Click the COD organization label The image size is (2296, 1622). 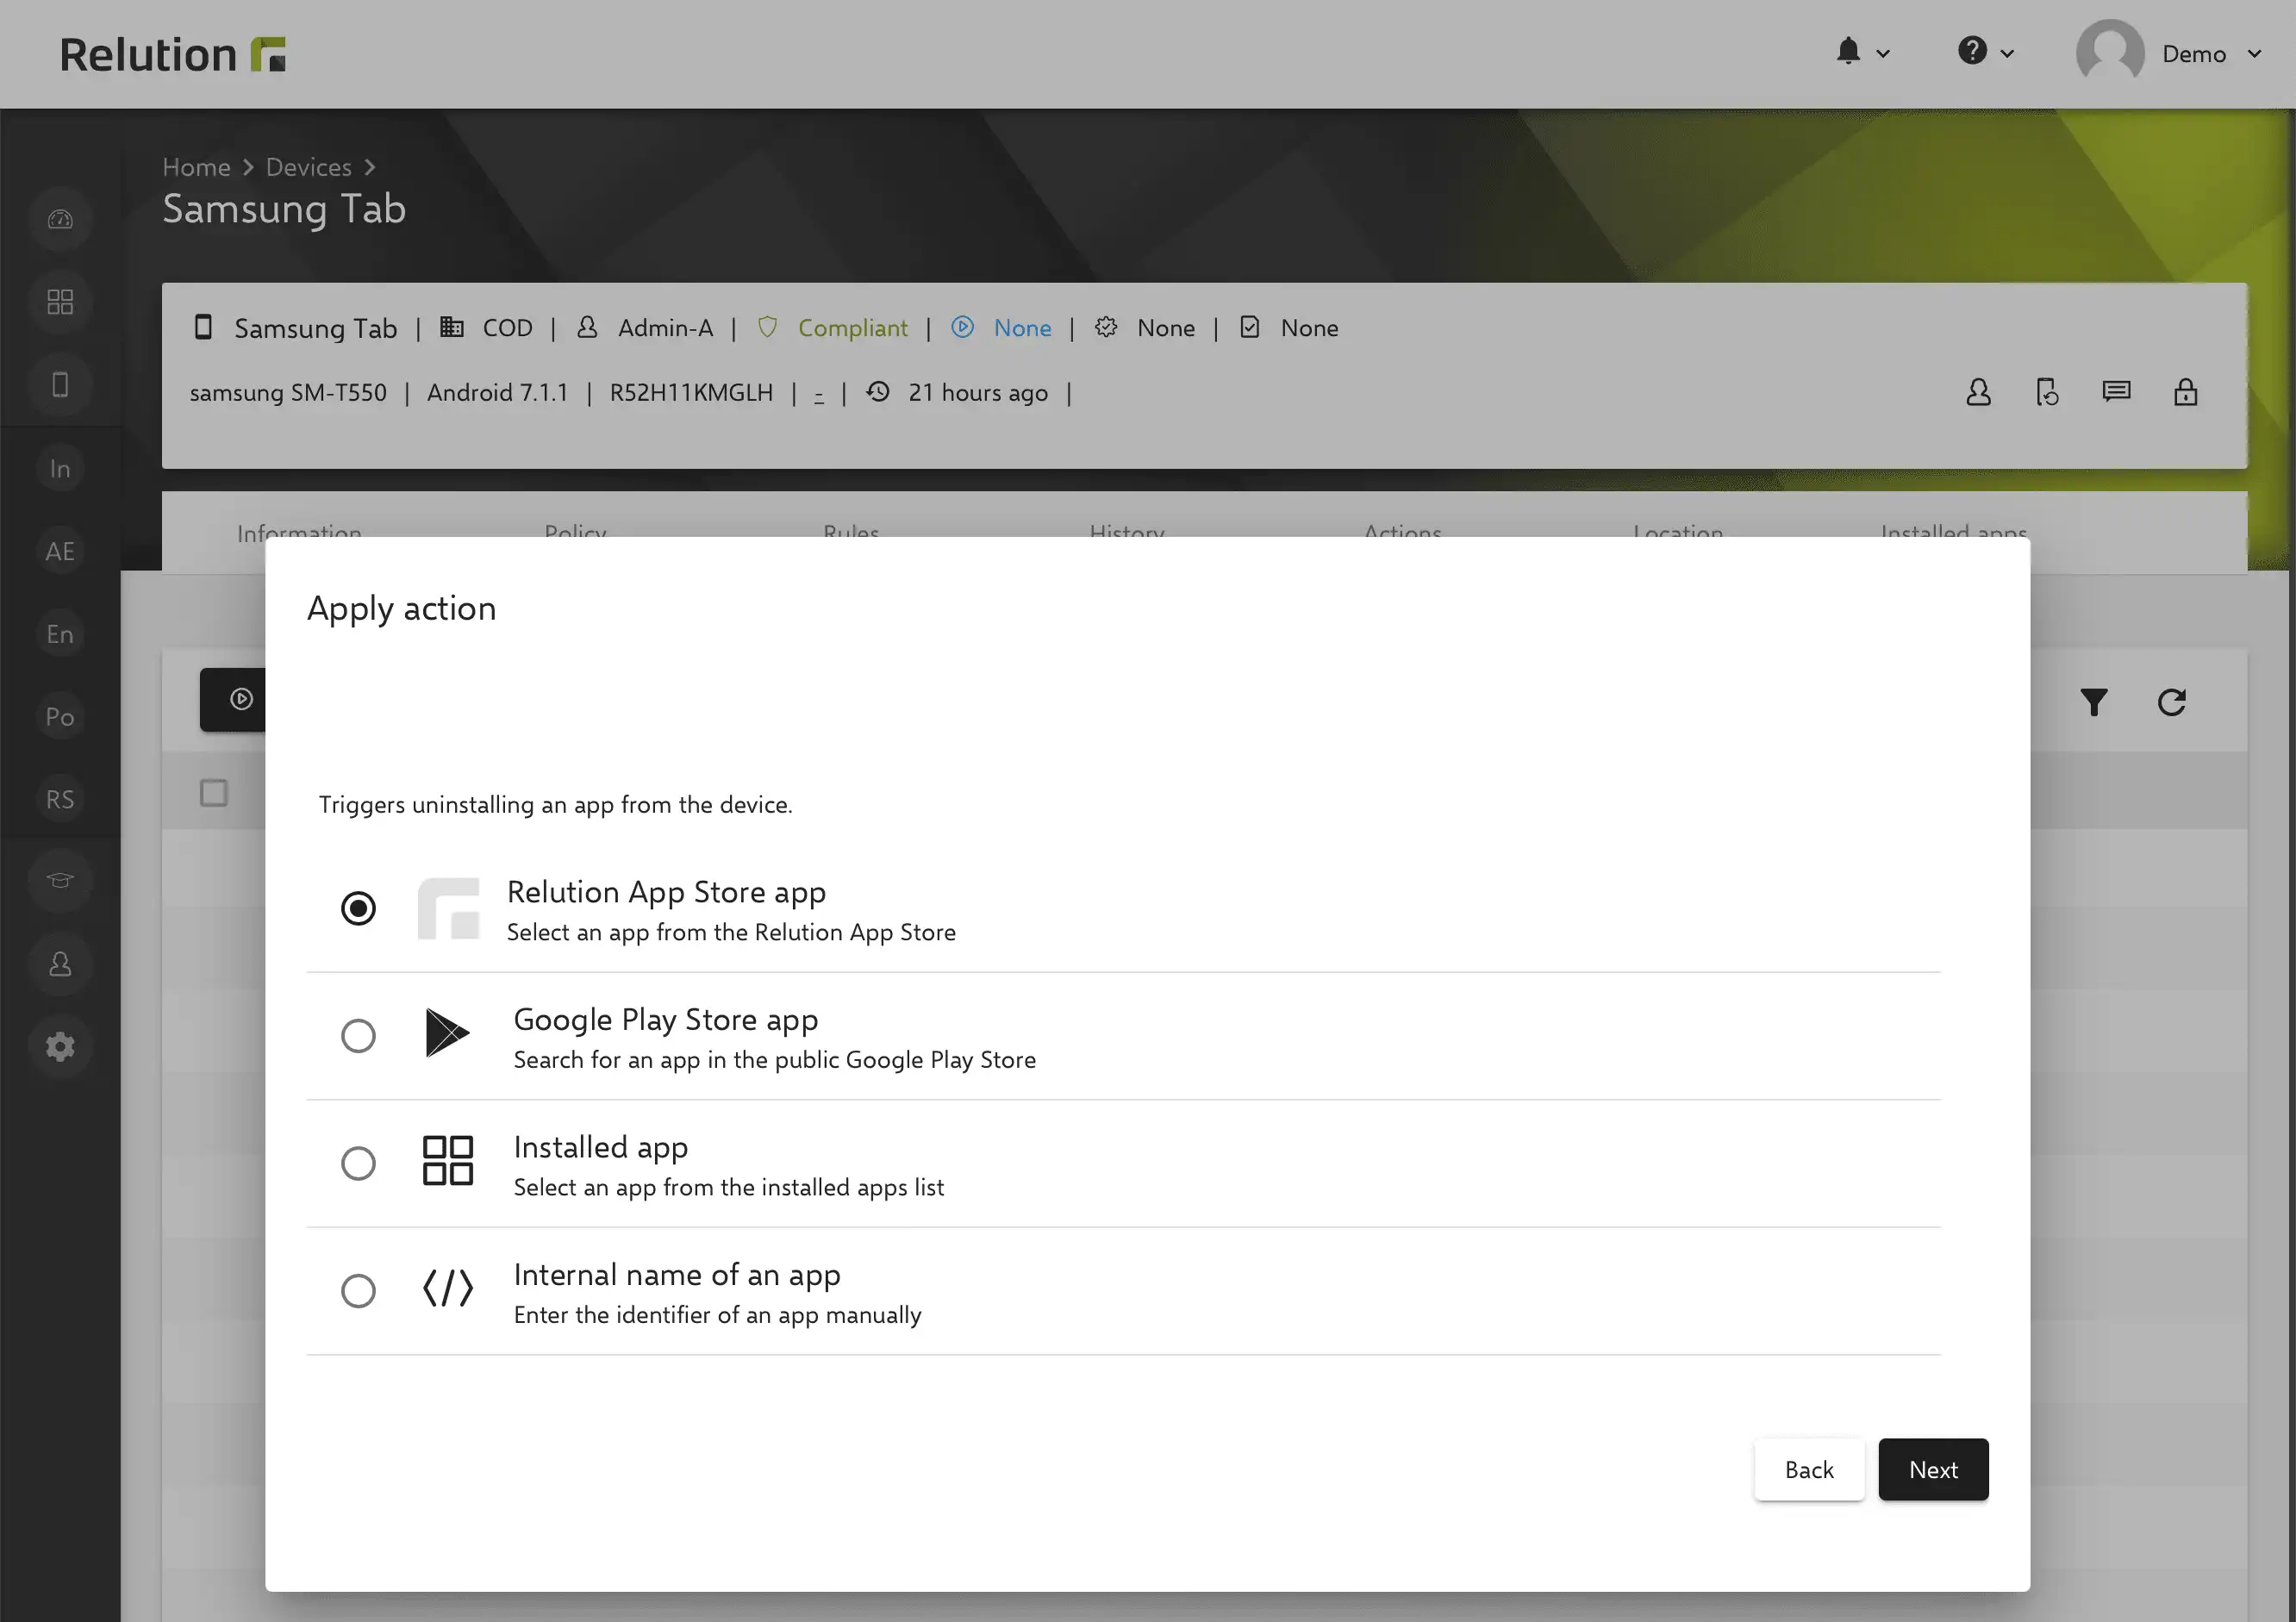tap(507, 328)
